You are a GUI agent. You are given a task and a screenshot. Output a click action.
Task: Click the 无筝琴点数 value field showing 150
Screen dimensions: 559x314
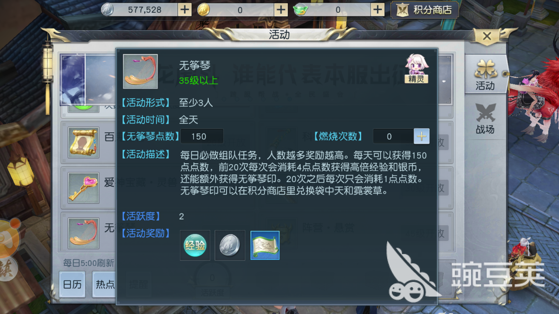(x=202, y=136)
